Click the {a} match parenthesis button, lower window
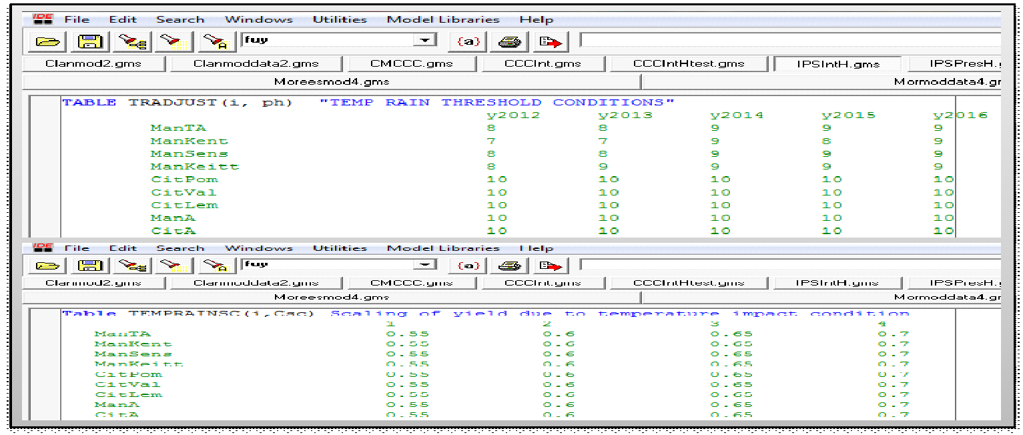Image resolution: width=1023 pixels, height=435 pixels. 468,266
